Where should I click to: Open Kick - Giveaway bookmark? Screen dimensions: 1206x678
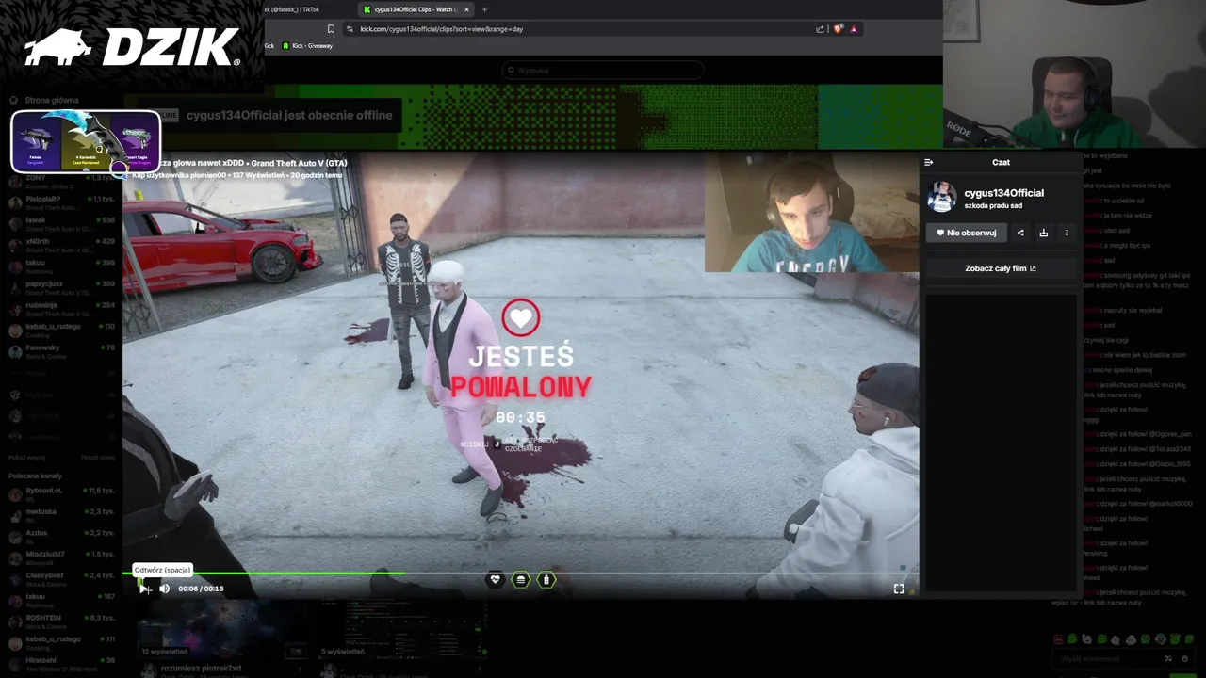[x=306, y=45]
